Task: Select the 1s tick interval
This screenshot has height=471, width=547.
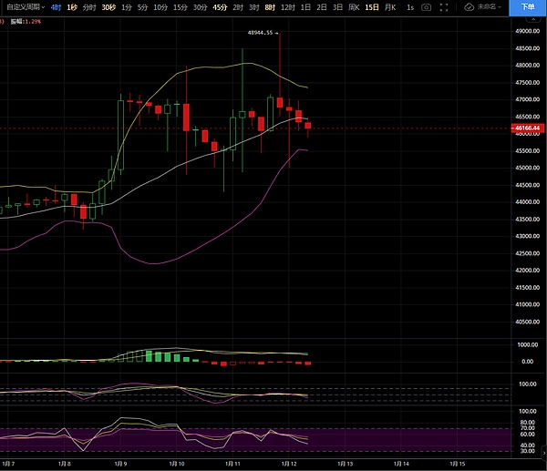Action: (410, 6)
